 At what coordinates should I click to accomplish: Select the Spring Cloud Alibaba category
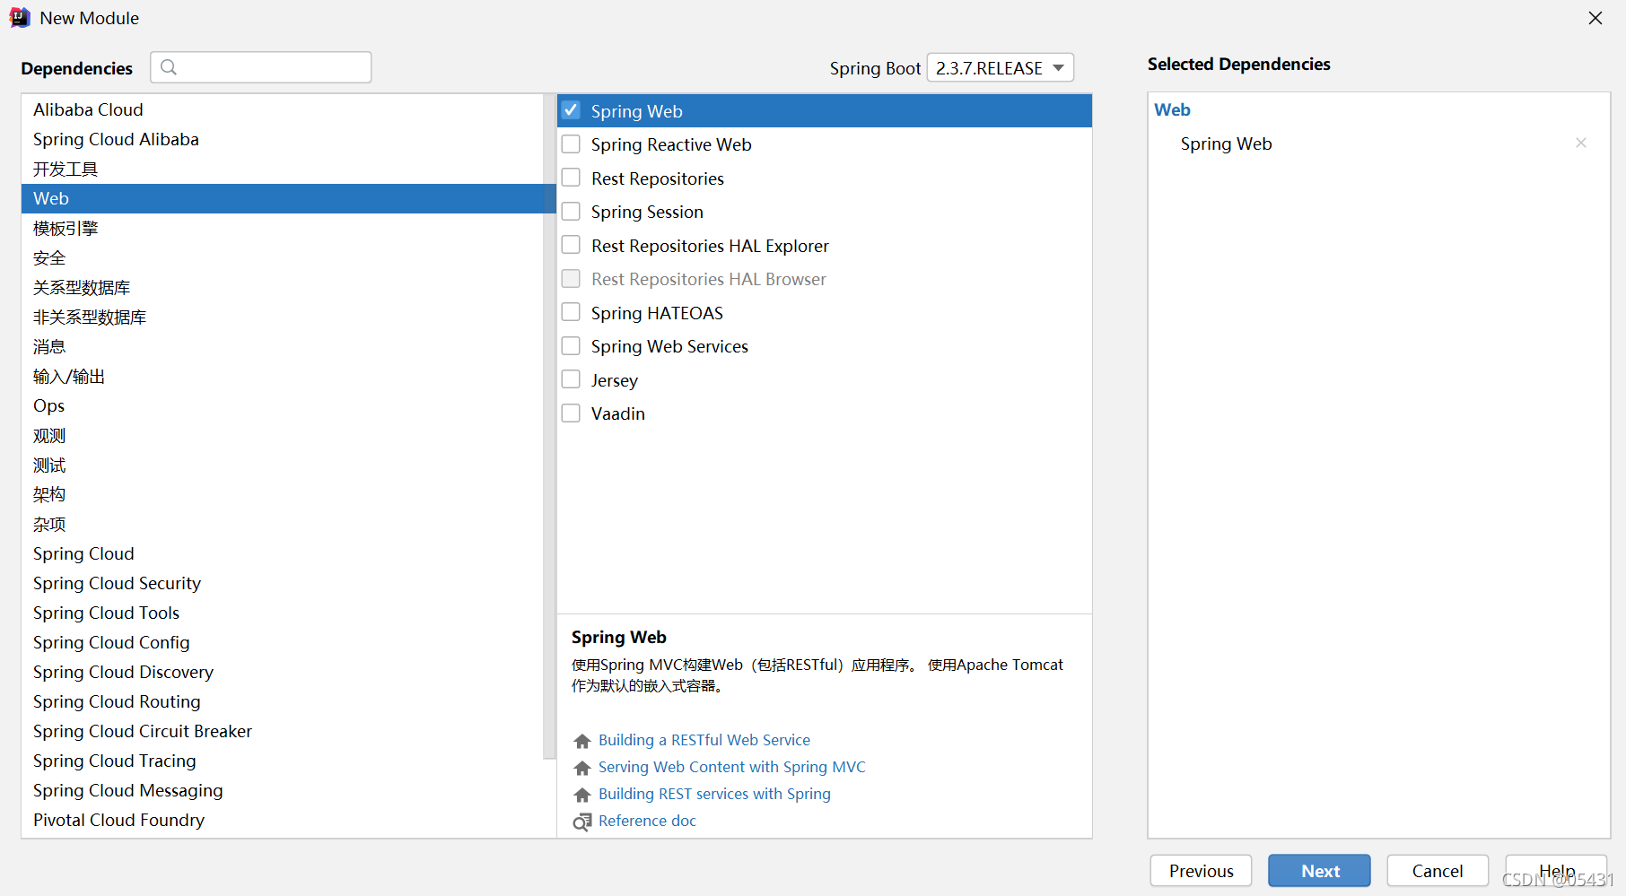(116, 139)
